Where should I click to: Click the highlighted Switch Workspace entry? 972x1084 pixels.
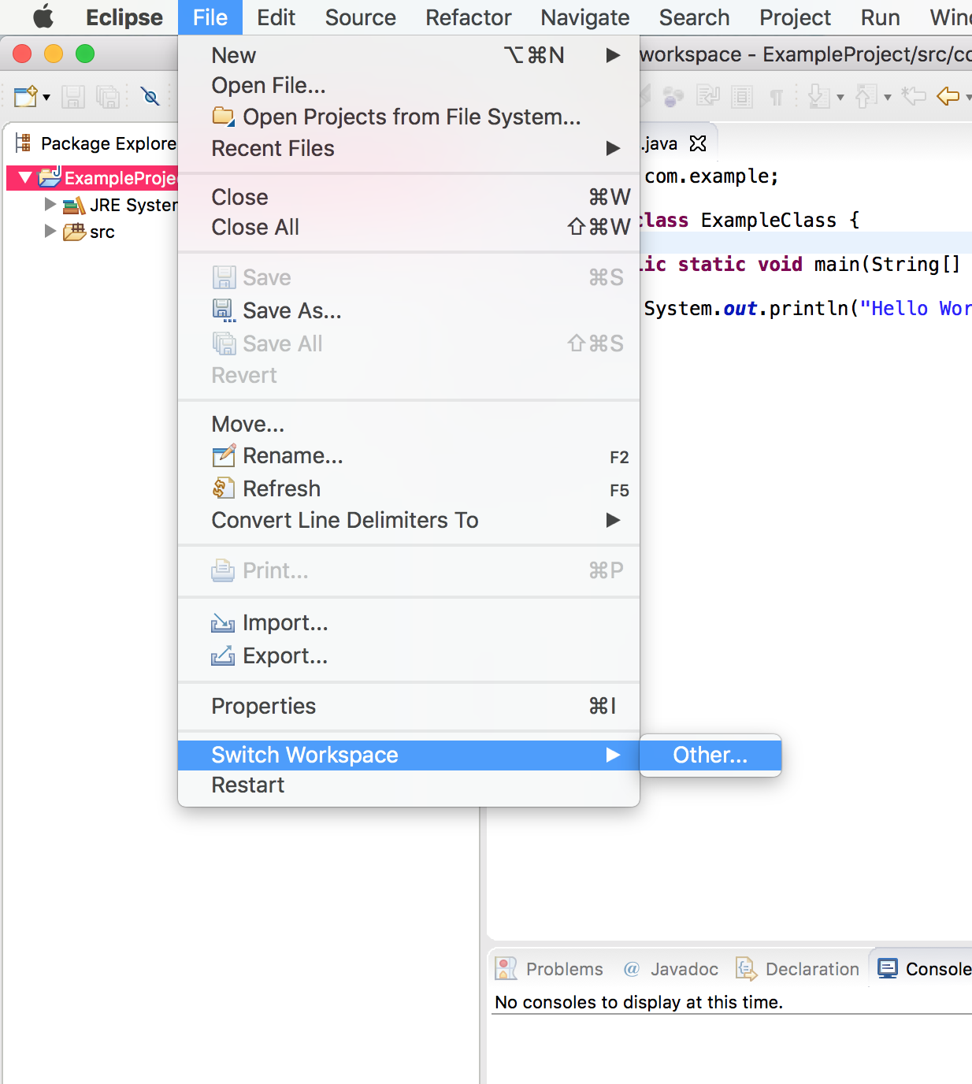click(409, 755)
